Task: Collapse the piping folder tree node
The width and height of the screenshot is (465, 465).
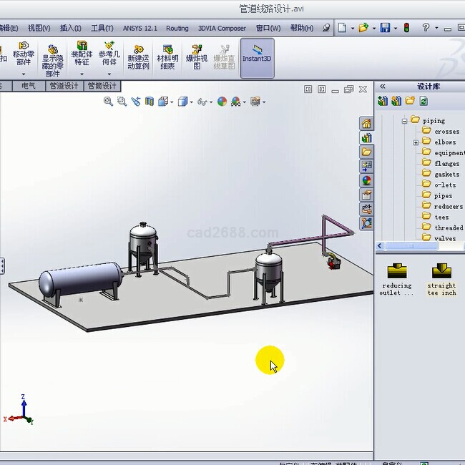Action: [404, 121]
